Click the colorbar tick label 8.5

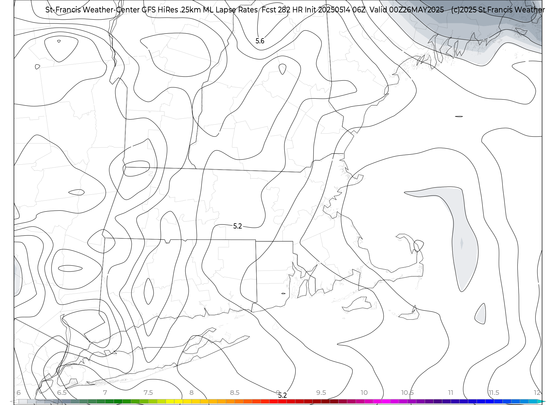pos(235,393)
